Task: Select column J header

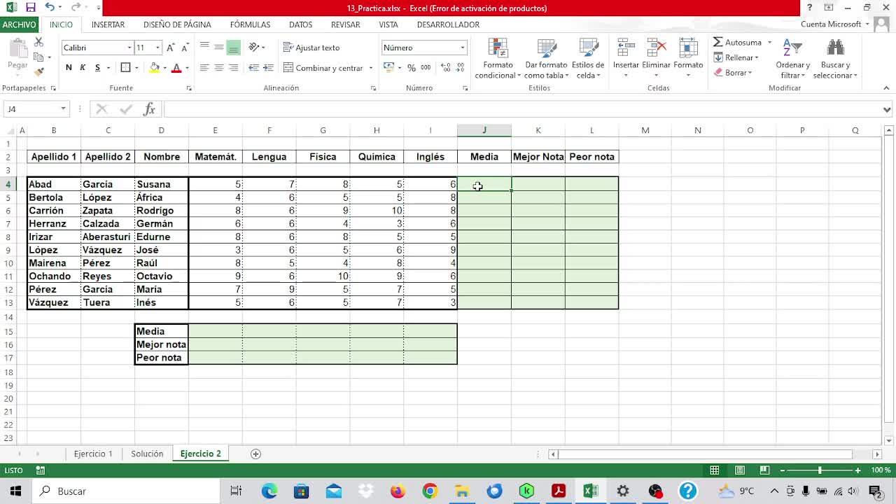Action: [x=484, y=130]
